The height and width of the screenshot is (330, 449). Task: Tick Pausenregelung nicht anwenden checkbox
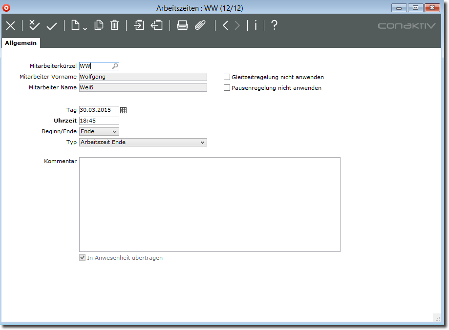coord(227,88)
